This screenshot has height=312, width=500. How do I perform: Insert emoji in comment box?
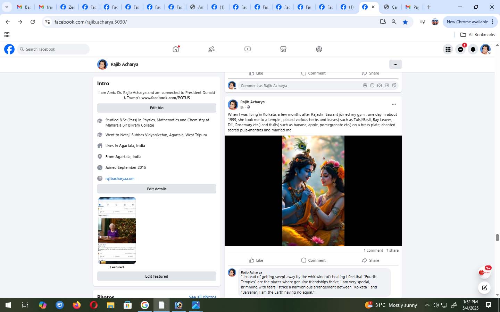pos(372,85)
